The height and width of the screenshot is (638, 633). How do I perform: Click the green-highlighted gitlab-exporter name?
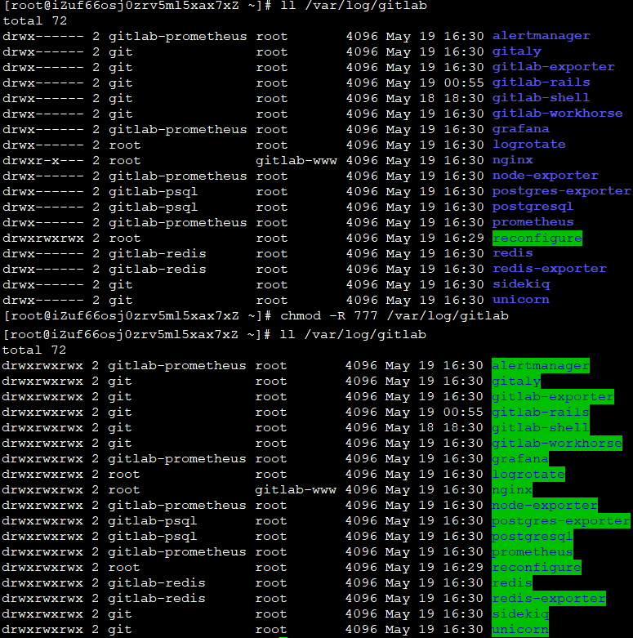[x=552, y=397]
